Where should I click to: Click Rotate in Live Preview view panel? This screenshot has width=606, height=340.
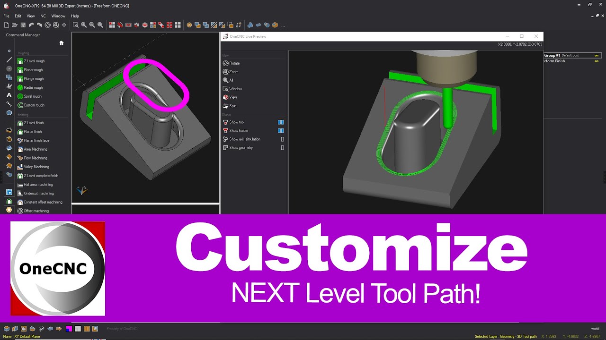[232, 63]
